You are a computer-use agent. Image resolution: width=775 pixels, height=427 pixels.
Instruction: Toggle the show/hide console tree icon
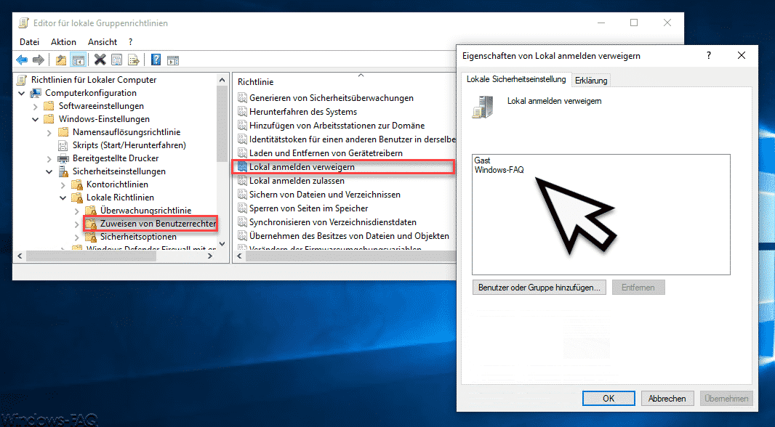[x=78, y=60]
